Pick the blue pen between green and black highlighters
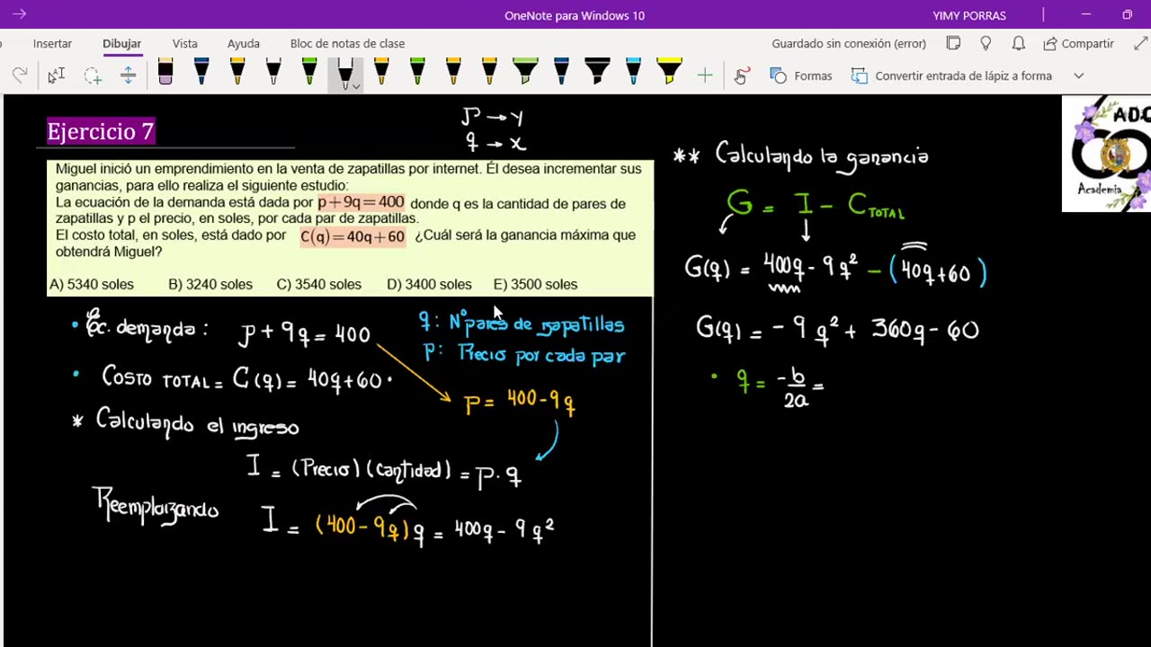The height and width of the screenshot is (647, 1151). [561, 72]
